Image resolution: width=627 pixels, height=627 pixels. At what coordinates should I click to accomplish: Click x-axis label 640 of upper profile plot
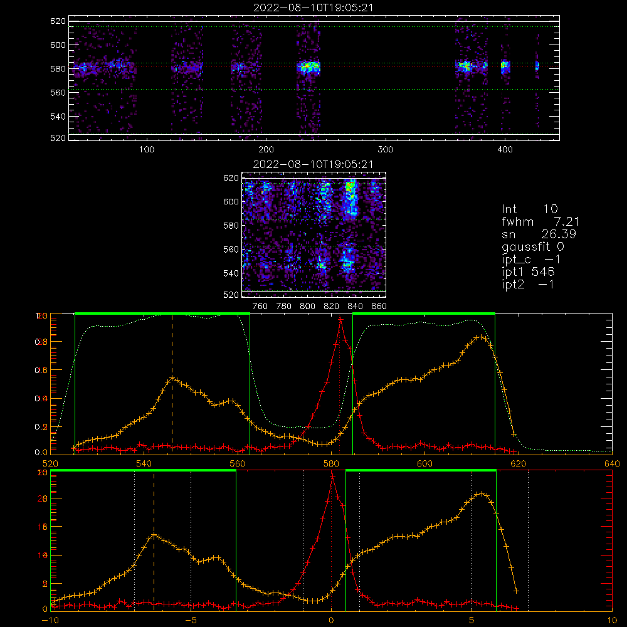612,463
